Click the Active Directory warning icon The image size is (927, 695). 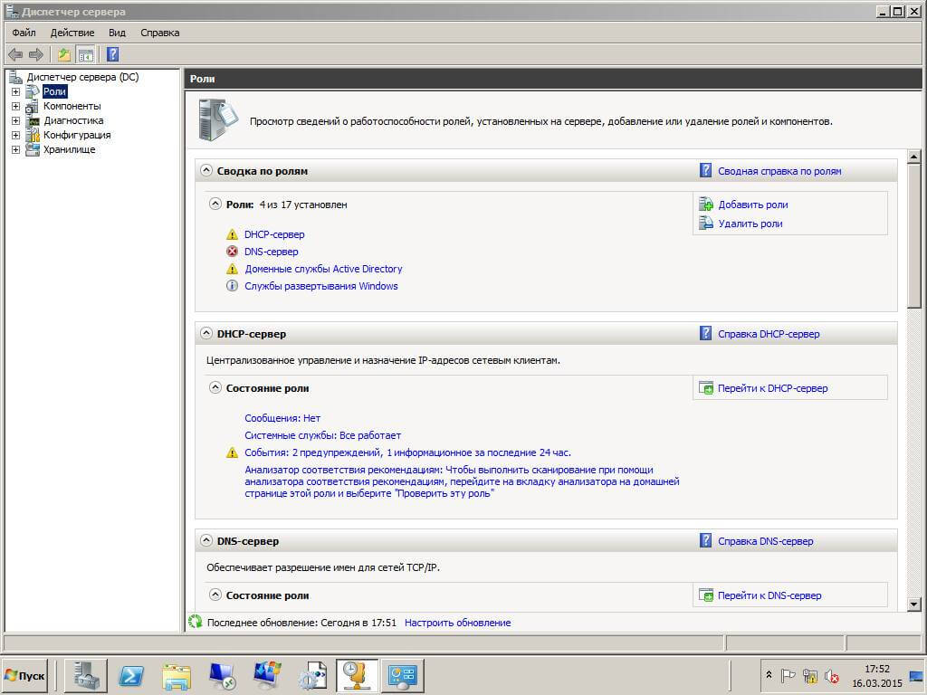click(233, 269)
